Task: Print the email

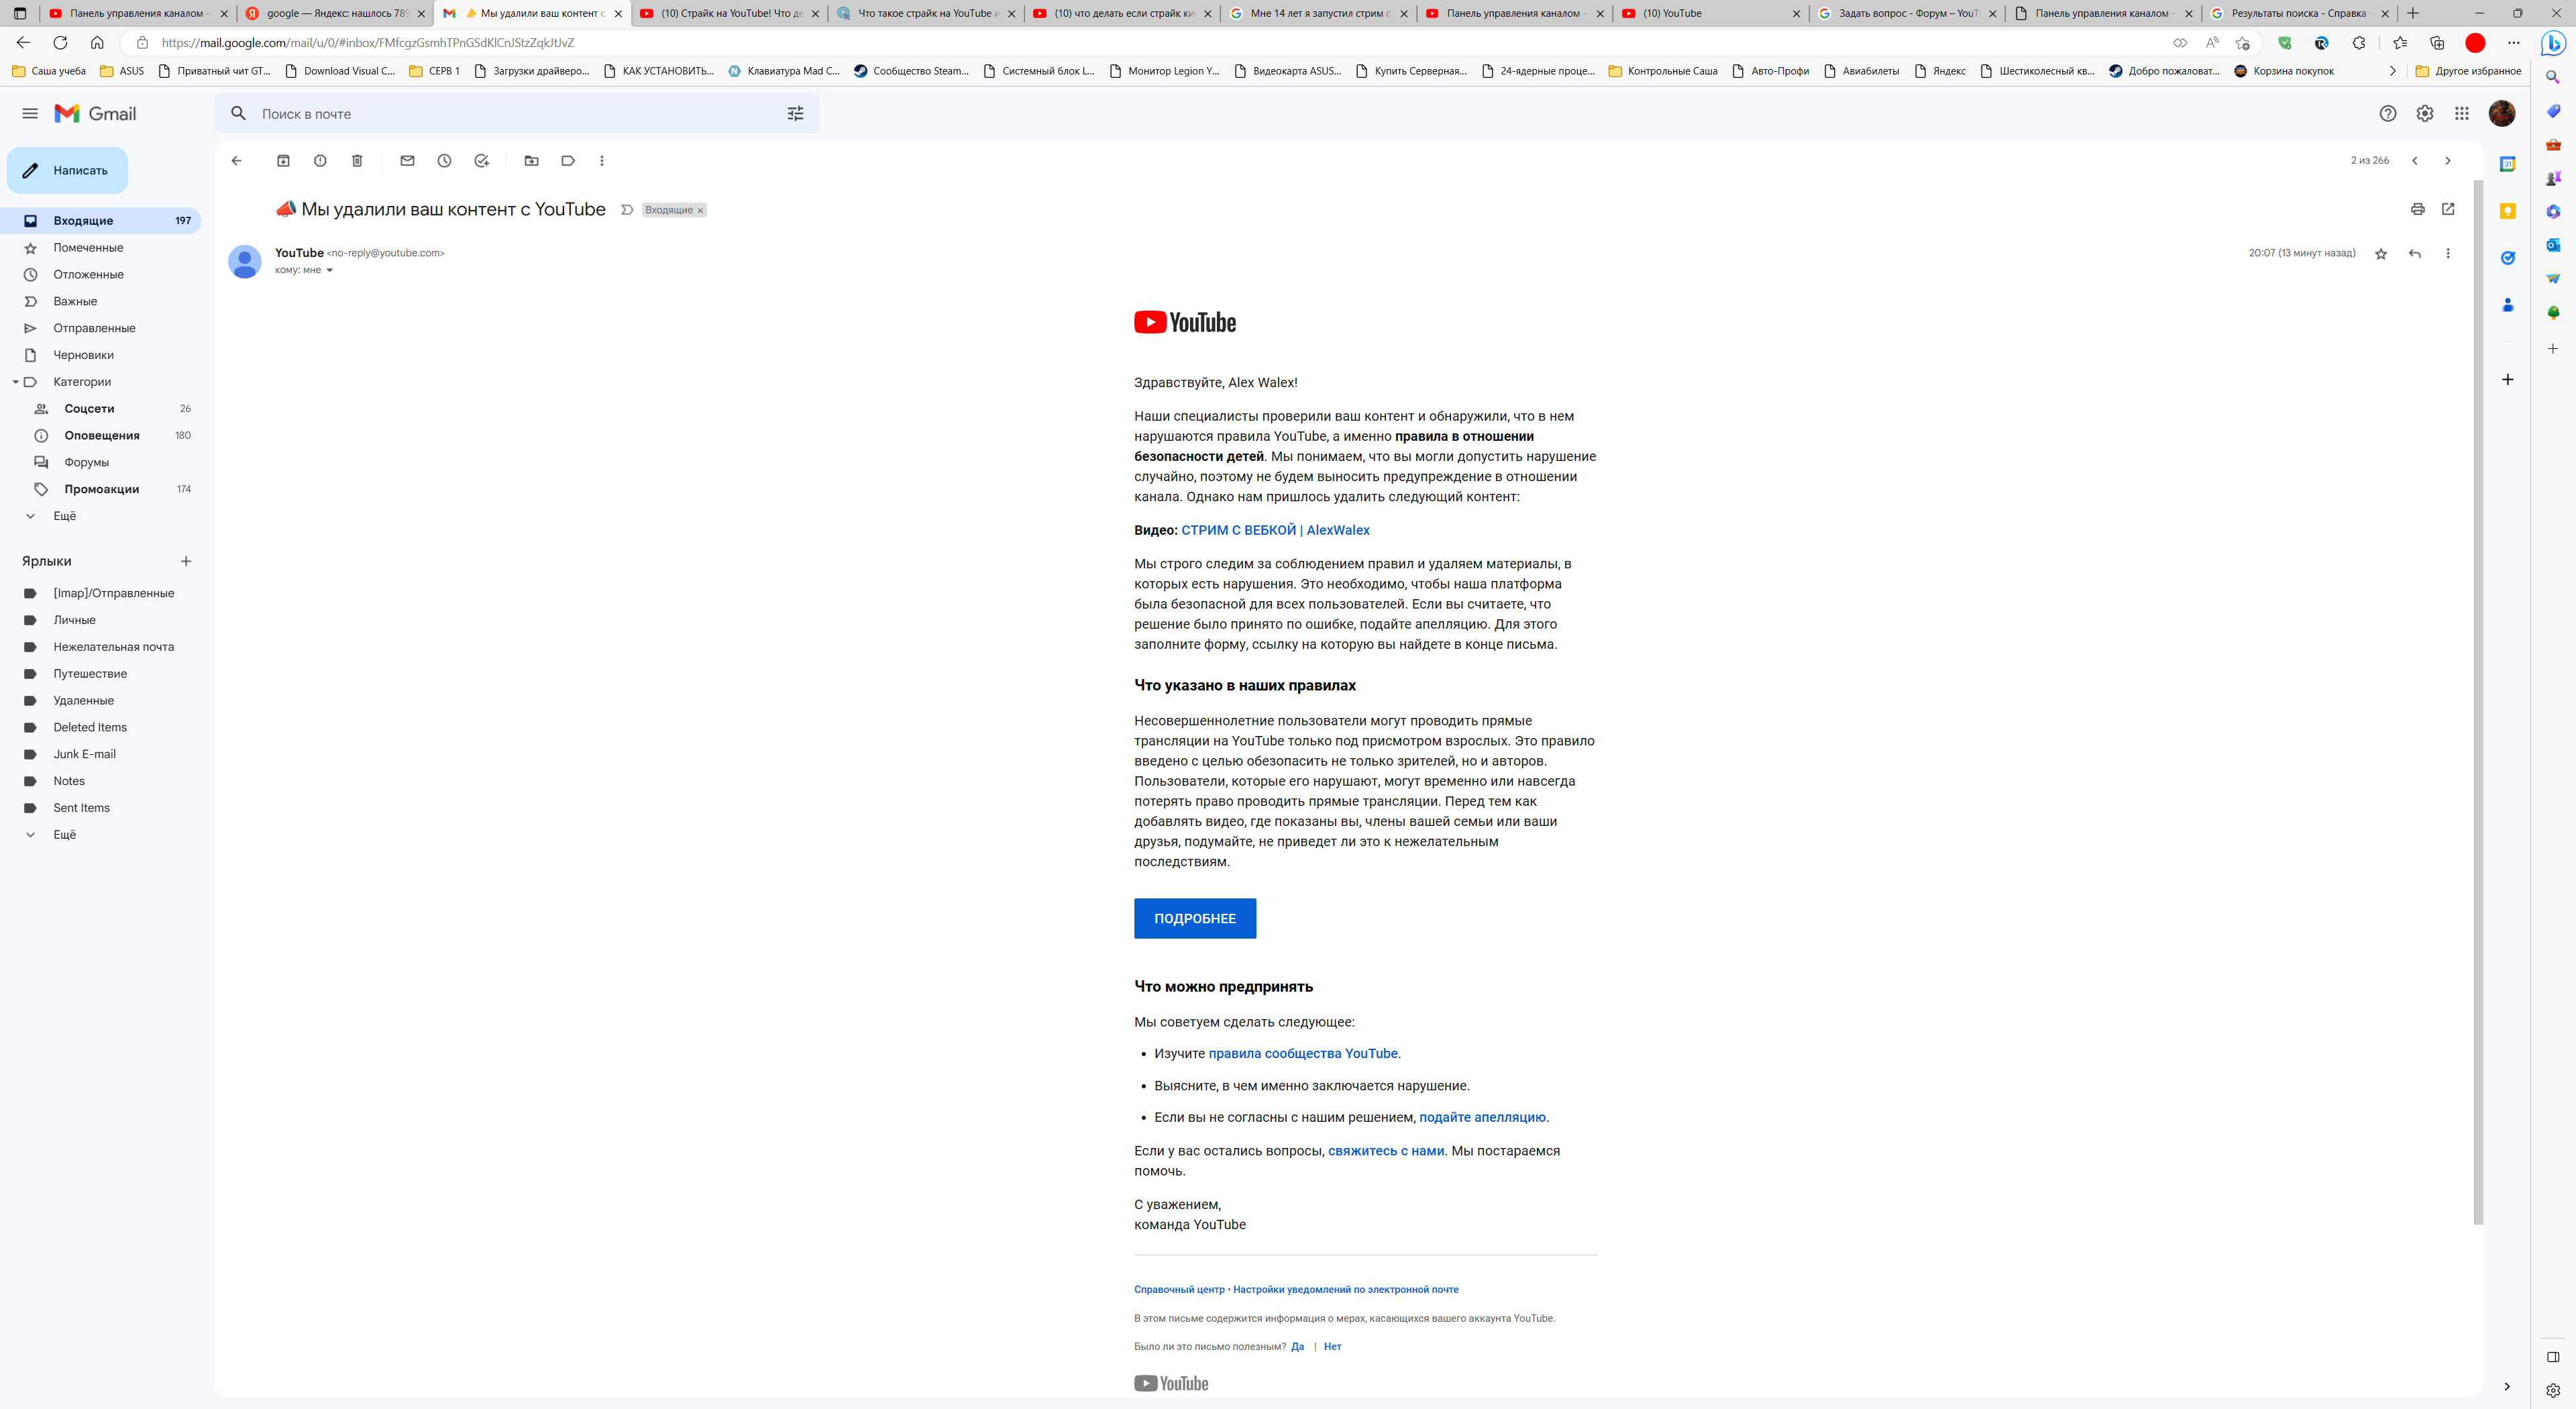Action: (x=2417, y=209)
